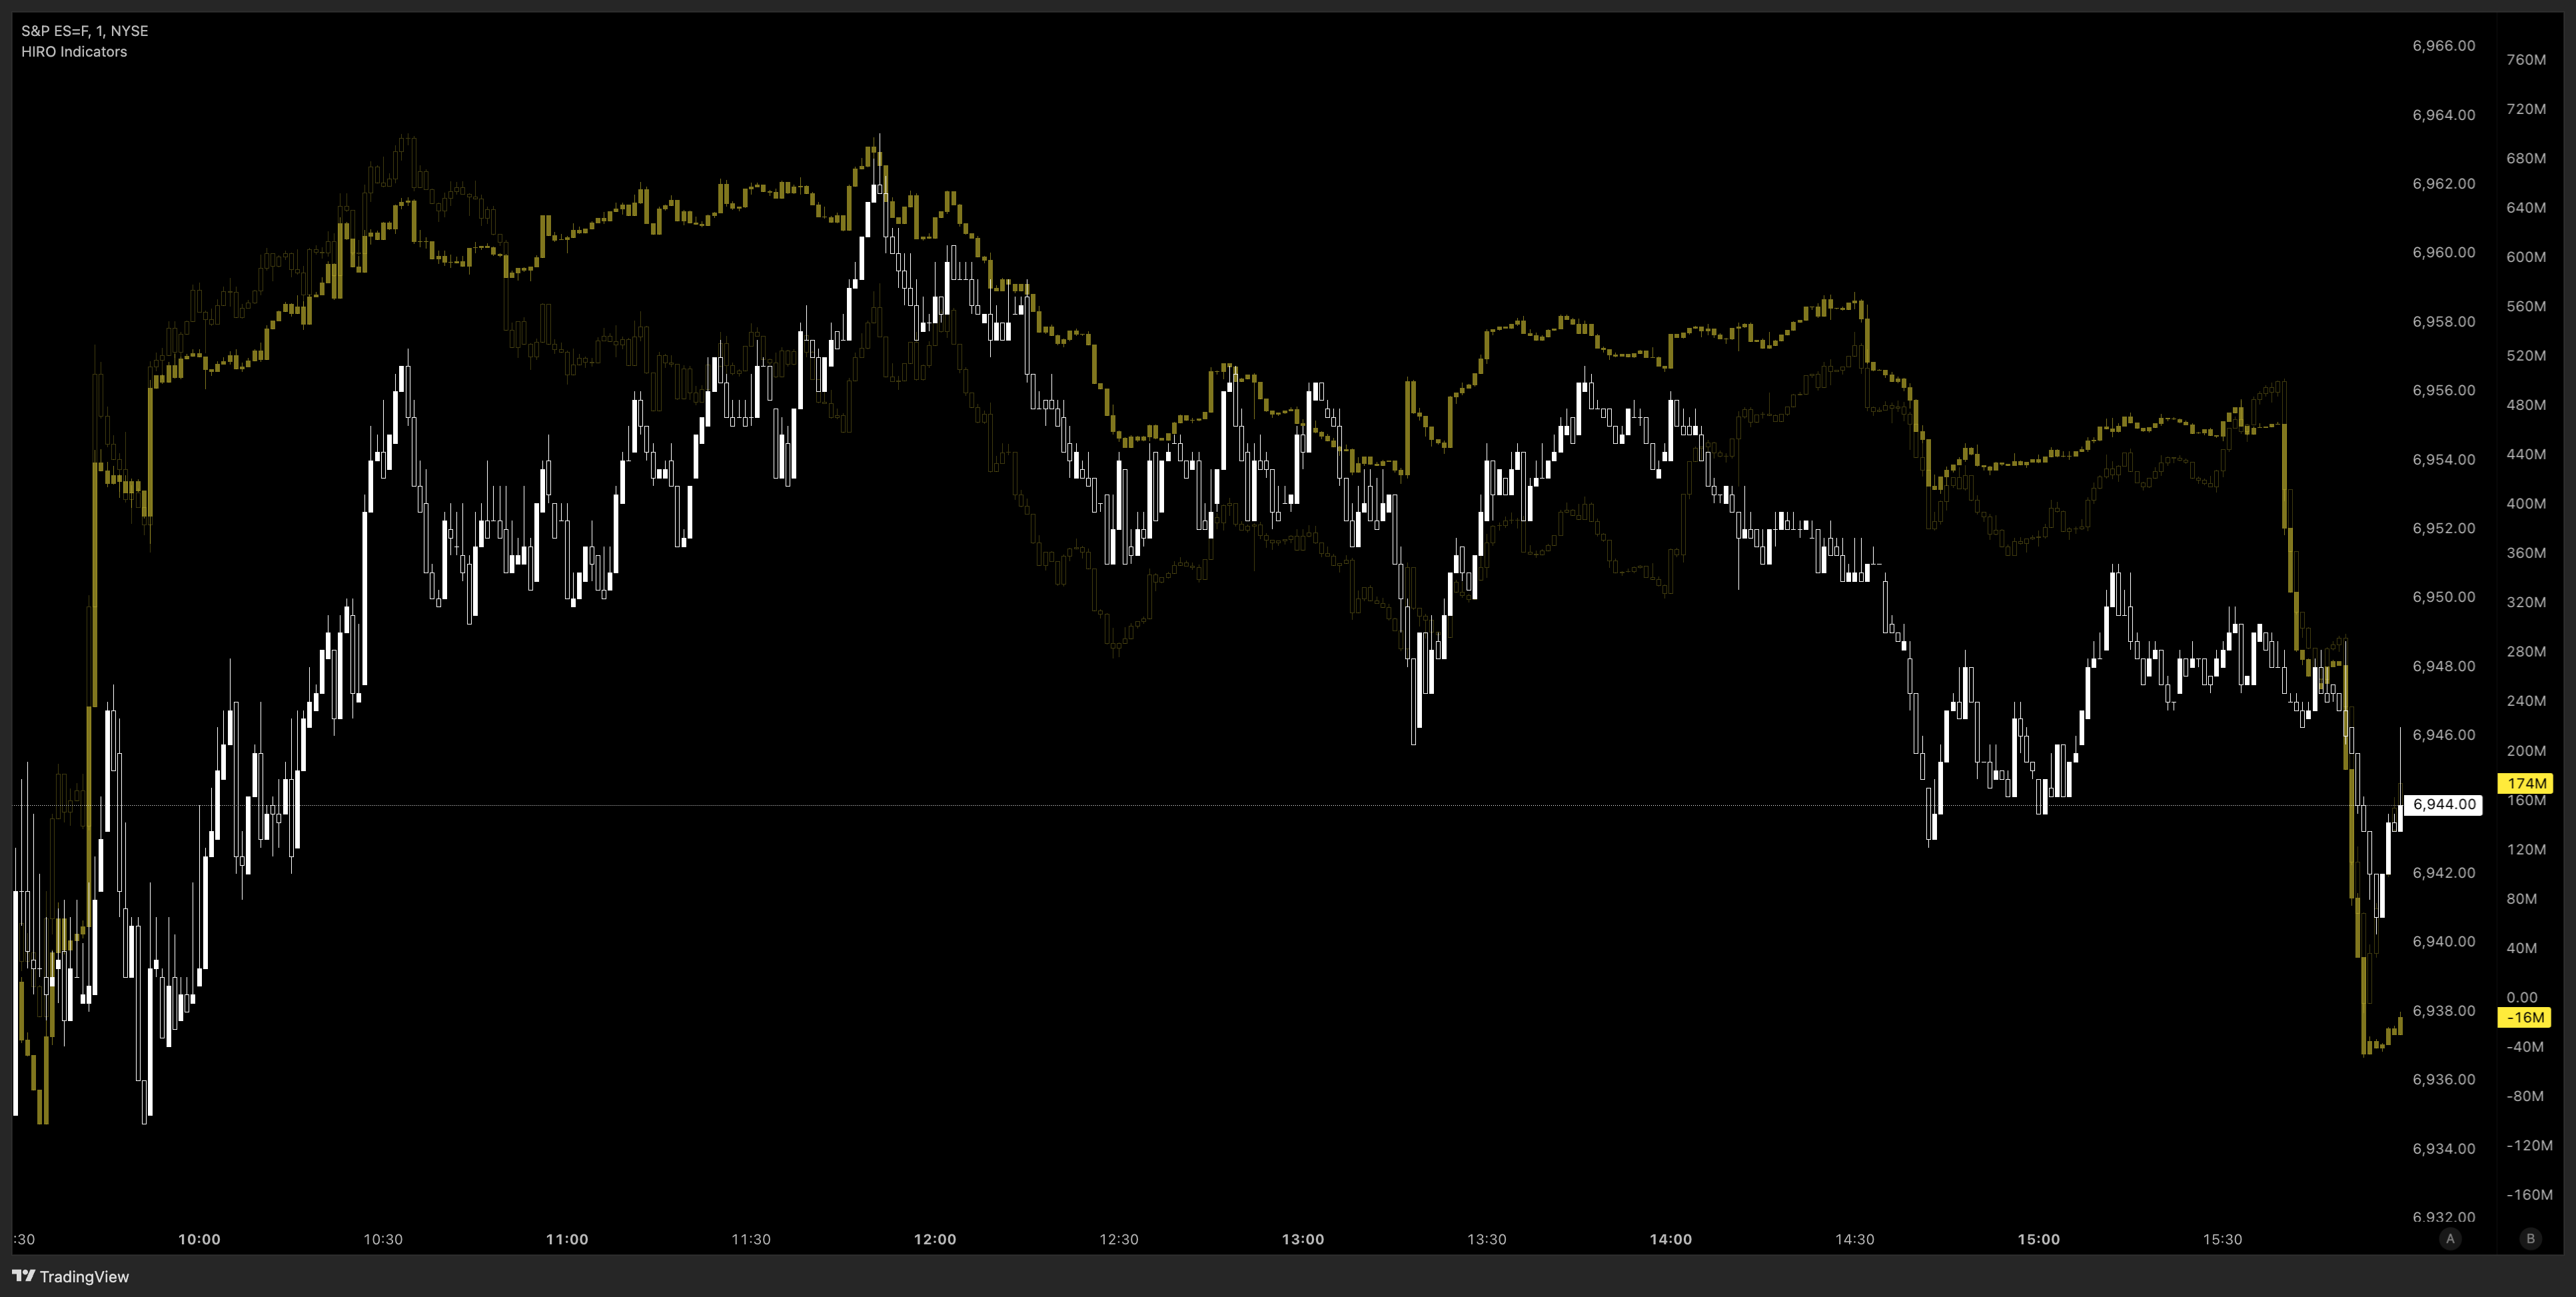Click the 12:00 time axis label
Screen dimensions: 2576x1297
(x=934, y=1239)
